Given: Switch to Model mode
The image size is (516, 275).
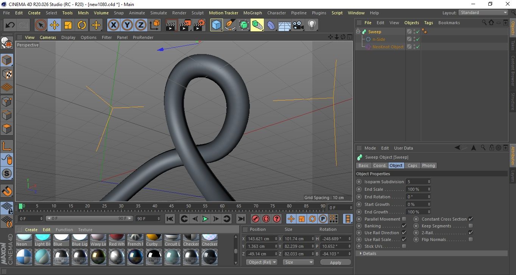Looking at the screenshot, I should point(7,60).
